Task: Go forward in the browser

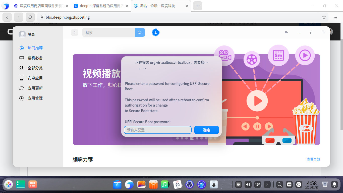Action: click(19, 17)
